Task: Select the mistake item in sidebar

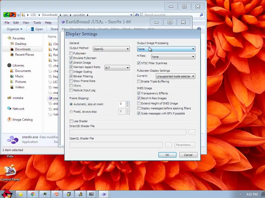Action: point(18,98)
